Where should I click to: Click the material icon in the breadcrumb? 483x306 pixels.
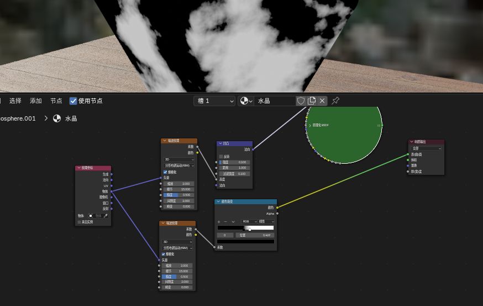(57, 118)
